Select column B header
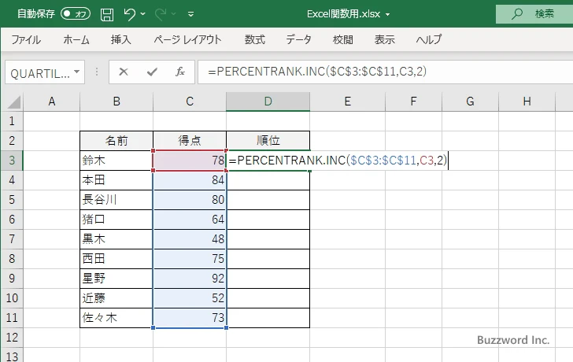 click(x=116, y=102)
